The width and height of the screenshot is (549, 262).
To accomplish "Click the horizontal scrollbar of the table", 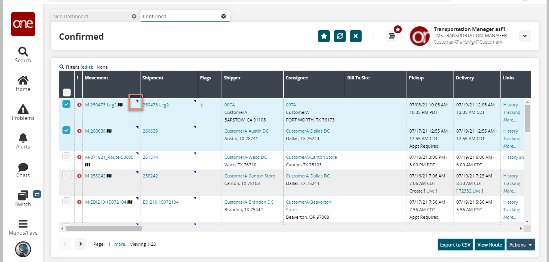I will (103, 228).
